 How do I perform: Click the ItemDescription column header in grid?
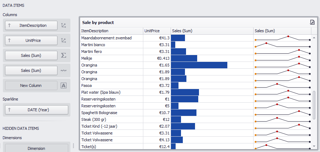point(111,31)
